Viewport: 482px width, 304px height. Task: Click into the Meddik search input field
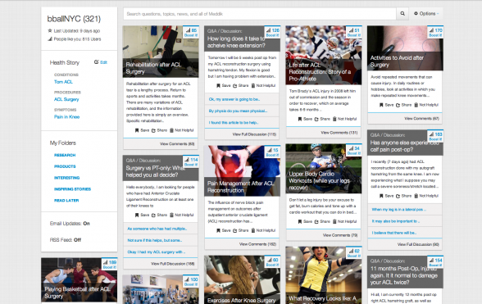tap(260, 14)
